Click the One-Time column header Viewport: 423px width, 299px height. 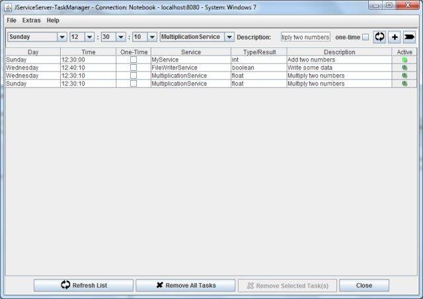pos(134,52)
